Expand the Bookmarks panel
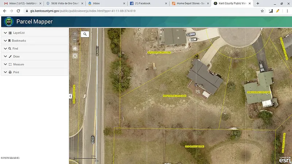This screenshot has width=292, height=164. pyautogui.click(x=34, y=41)
